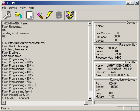Image resolution: width=140 pixels, height=111 pixels.
Task: Open the Setup wrench tool
Action: (7, 15)
